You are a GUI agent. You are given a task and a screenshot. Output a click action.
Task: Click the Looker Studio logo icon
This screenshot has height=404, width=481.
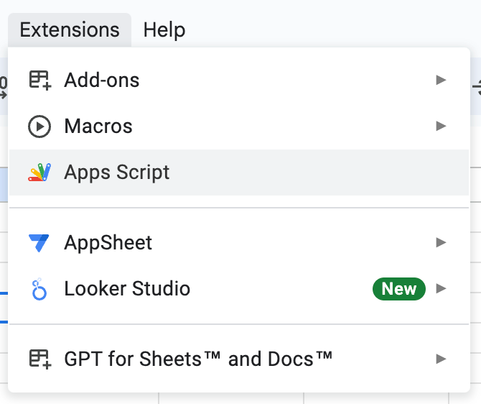click(39, 290)
